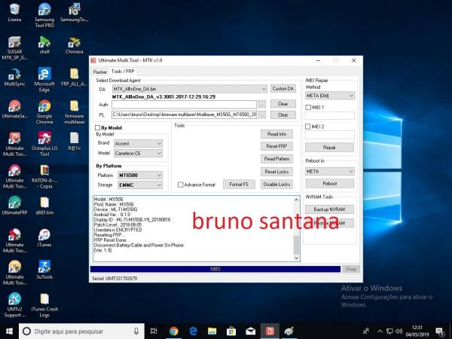The image size is (452, 339).
Task: Browse for PL file with ... button
Action: (x=261, y=115)
